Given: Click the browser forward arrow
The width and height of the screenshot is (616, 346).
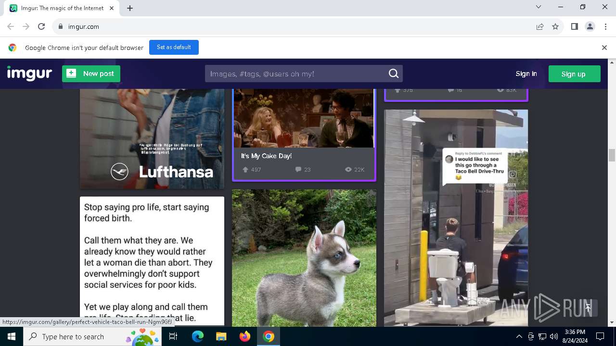Looking at the screenshot, I should click(26, 26).
